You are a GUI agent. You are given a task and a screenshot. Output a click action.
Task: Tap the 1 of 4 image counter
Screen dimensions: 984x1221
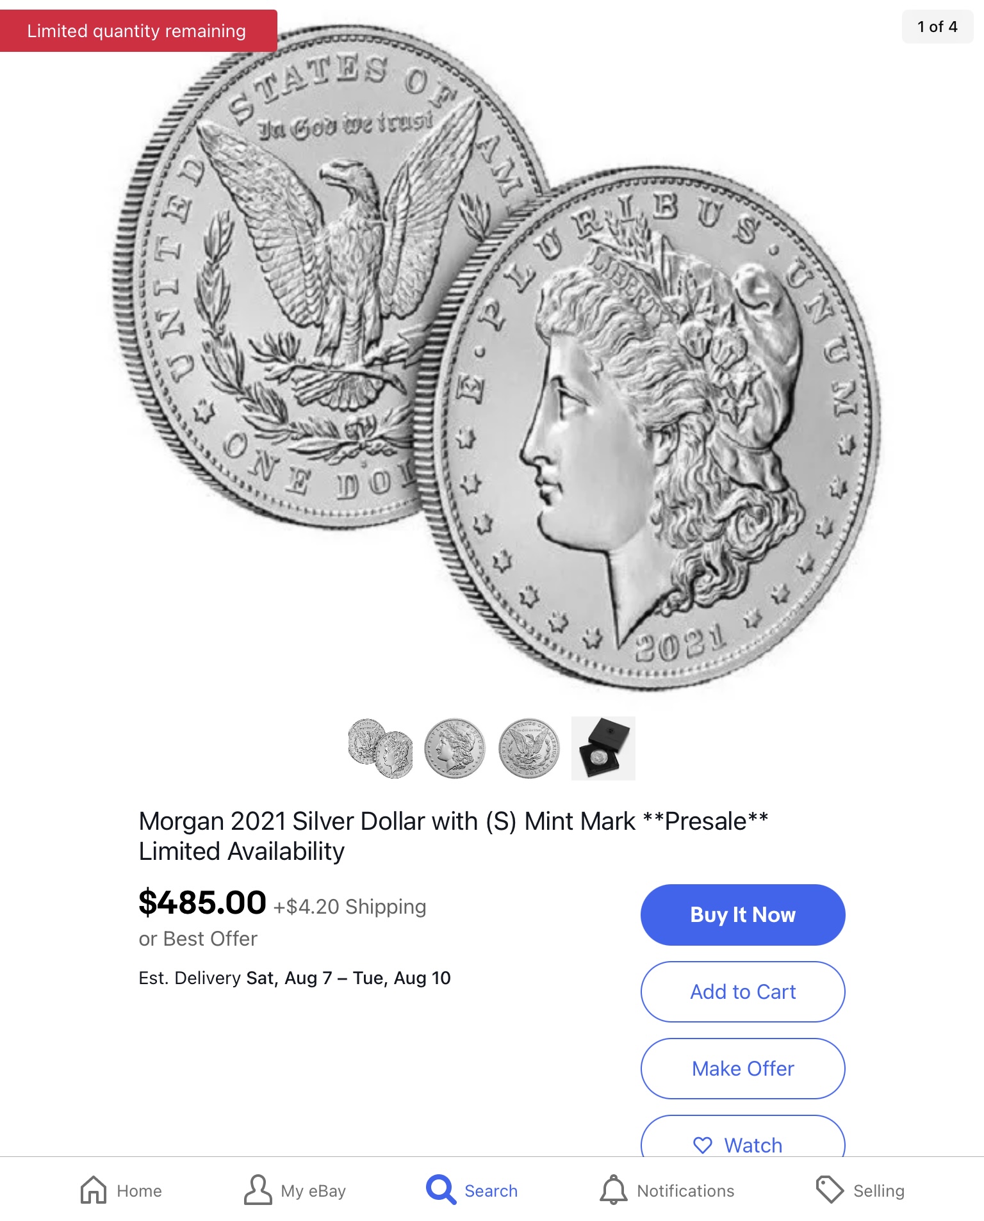(x=937, y=27)
